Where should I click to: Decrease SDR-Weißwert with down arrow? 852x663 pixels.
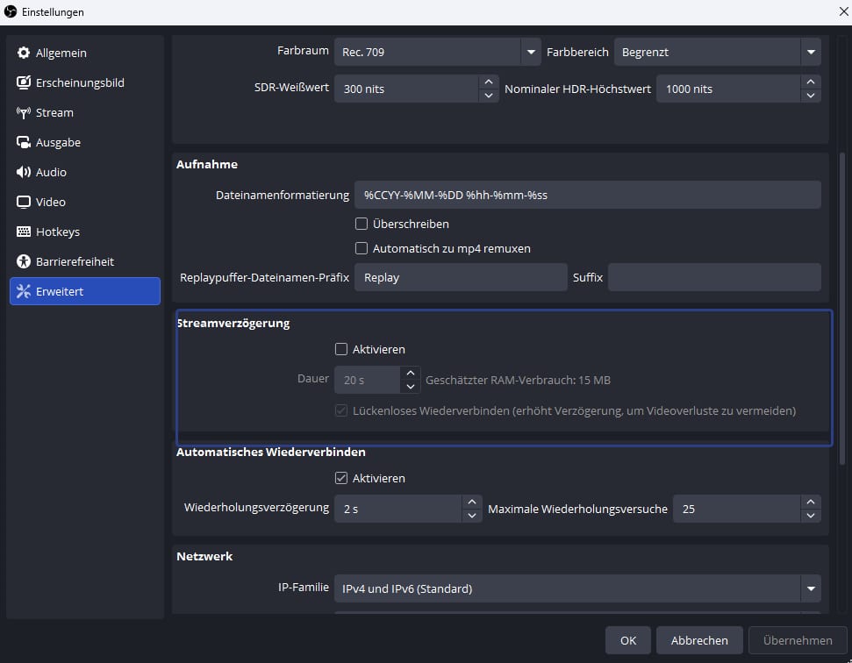pyautogui.click(x=489, y=96)
